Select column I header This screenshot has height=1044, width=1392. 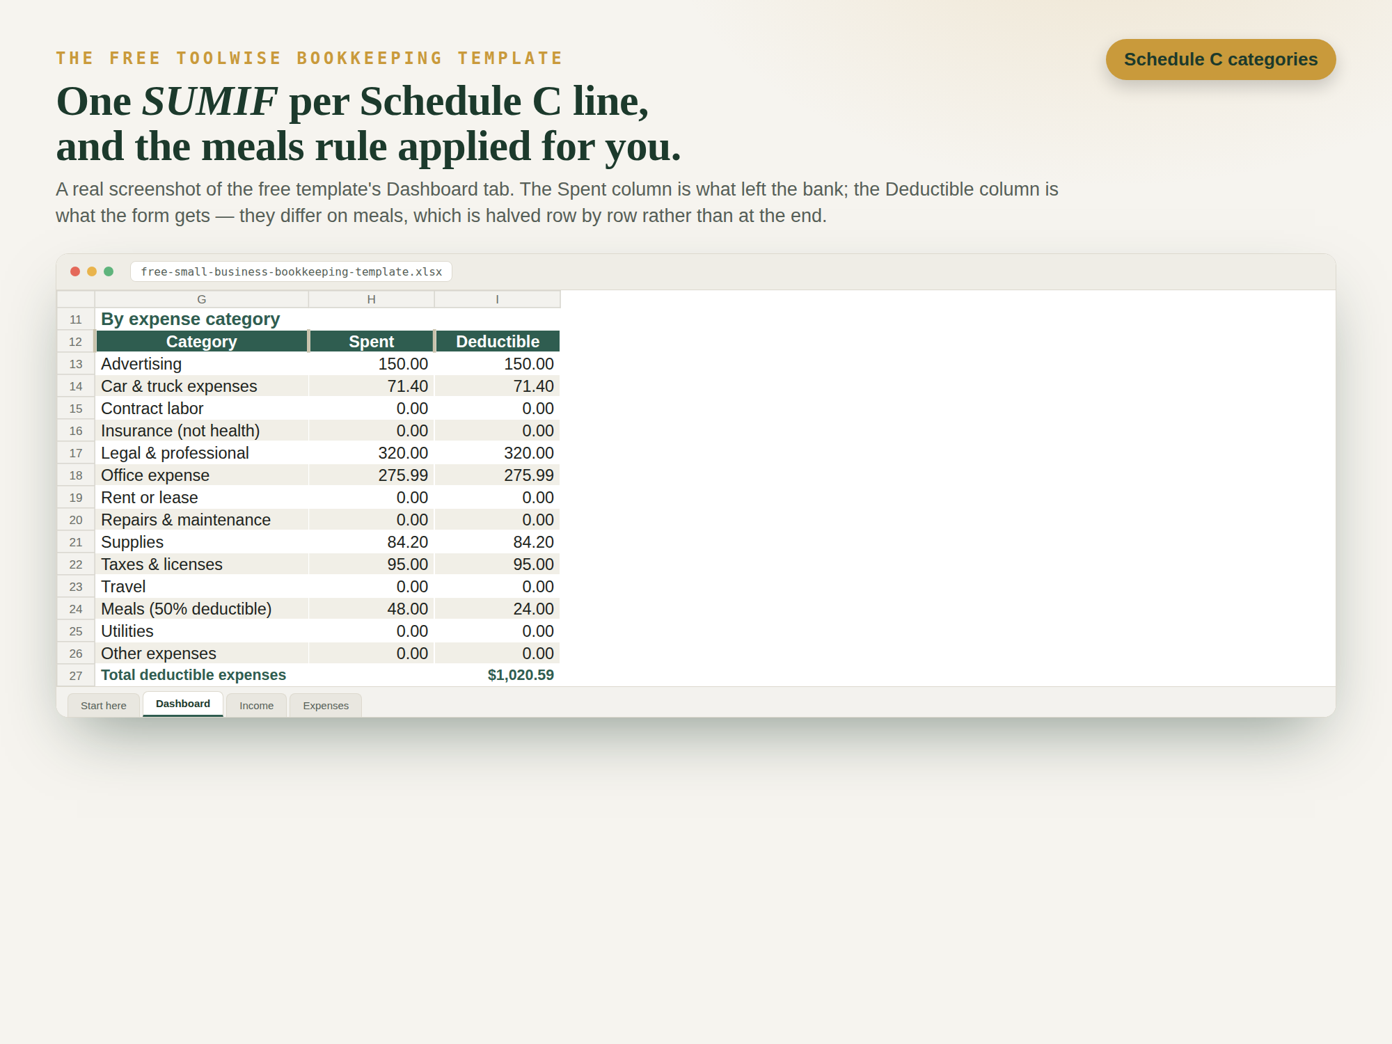(x=498, y=299)
